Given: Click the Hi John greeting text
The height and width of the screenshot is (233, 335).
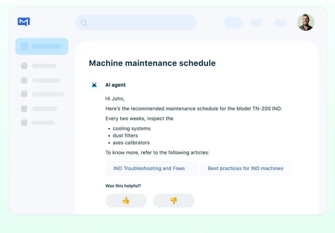Looking at the screenshot, I should pyautogui.click(x=115, y=99).
